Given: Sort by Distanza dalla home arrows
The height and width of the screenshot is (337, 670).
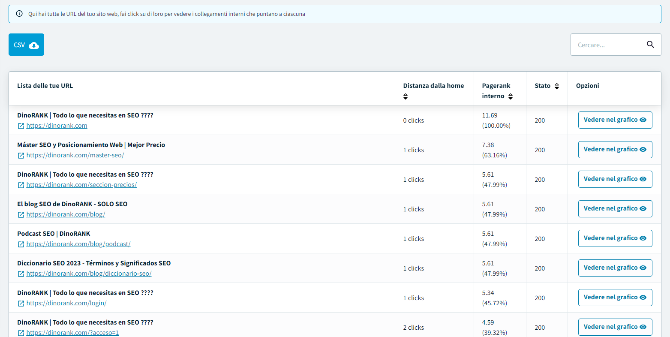Looking at the screenshot, I should click(x=406, y=96).
